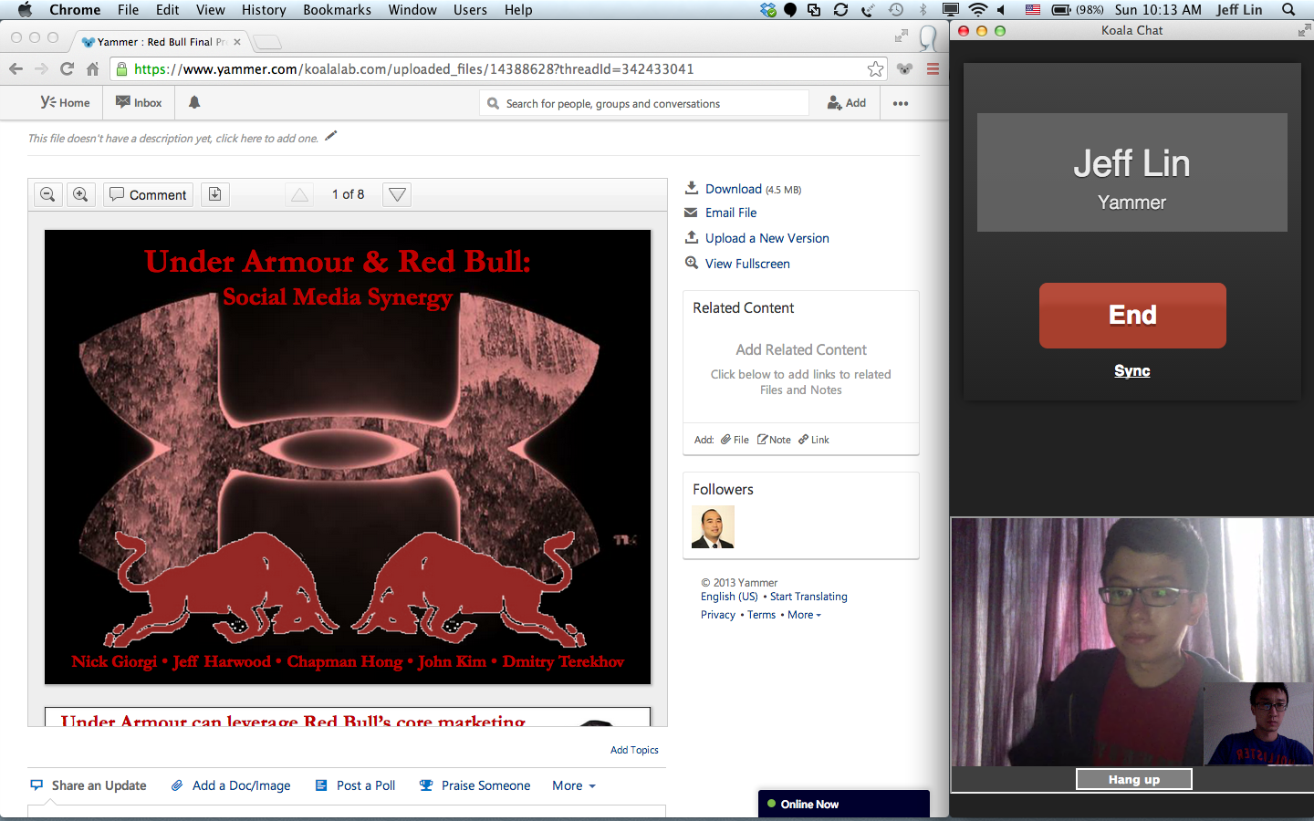Viewport: 1314px width, 821px height.
Task: Click the Yammer search field
Action: pos(644,103)
